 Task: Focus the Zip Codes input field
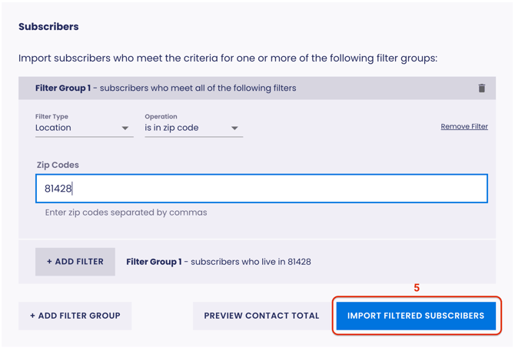[x=261, y=189]
